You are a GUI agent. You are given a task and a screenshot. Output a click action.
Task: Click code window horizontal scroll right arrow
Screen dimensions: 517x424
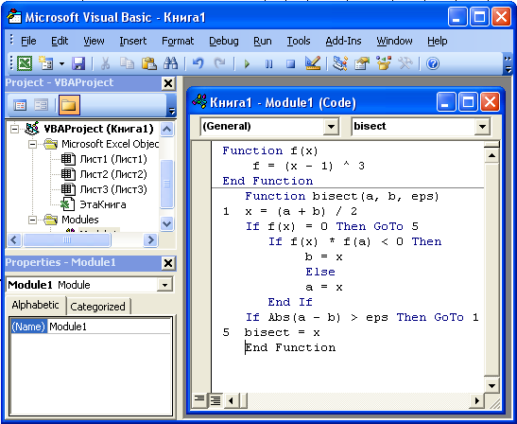pos(476,400)
